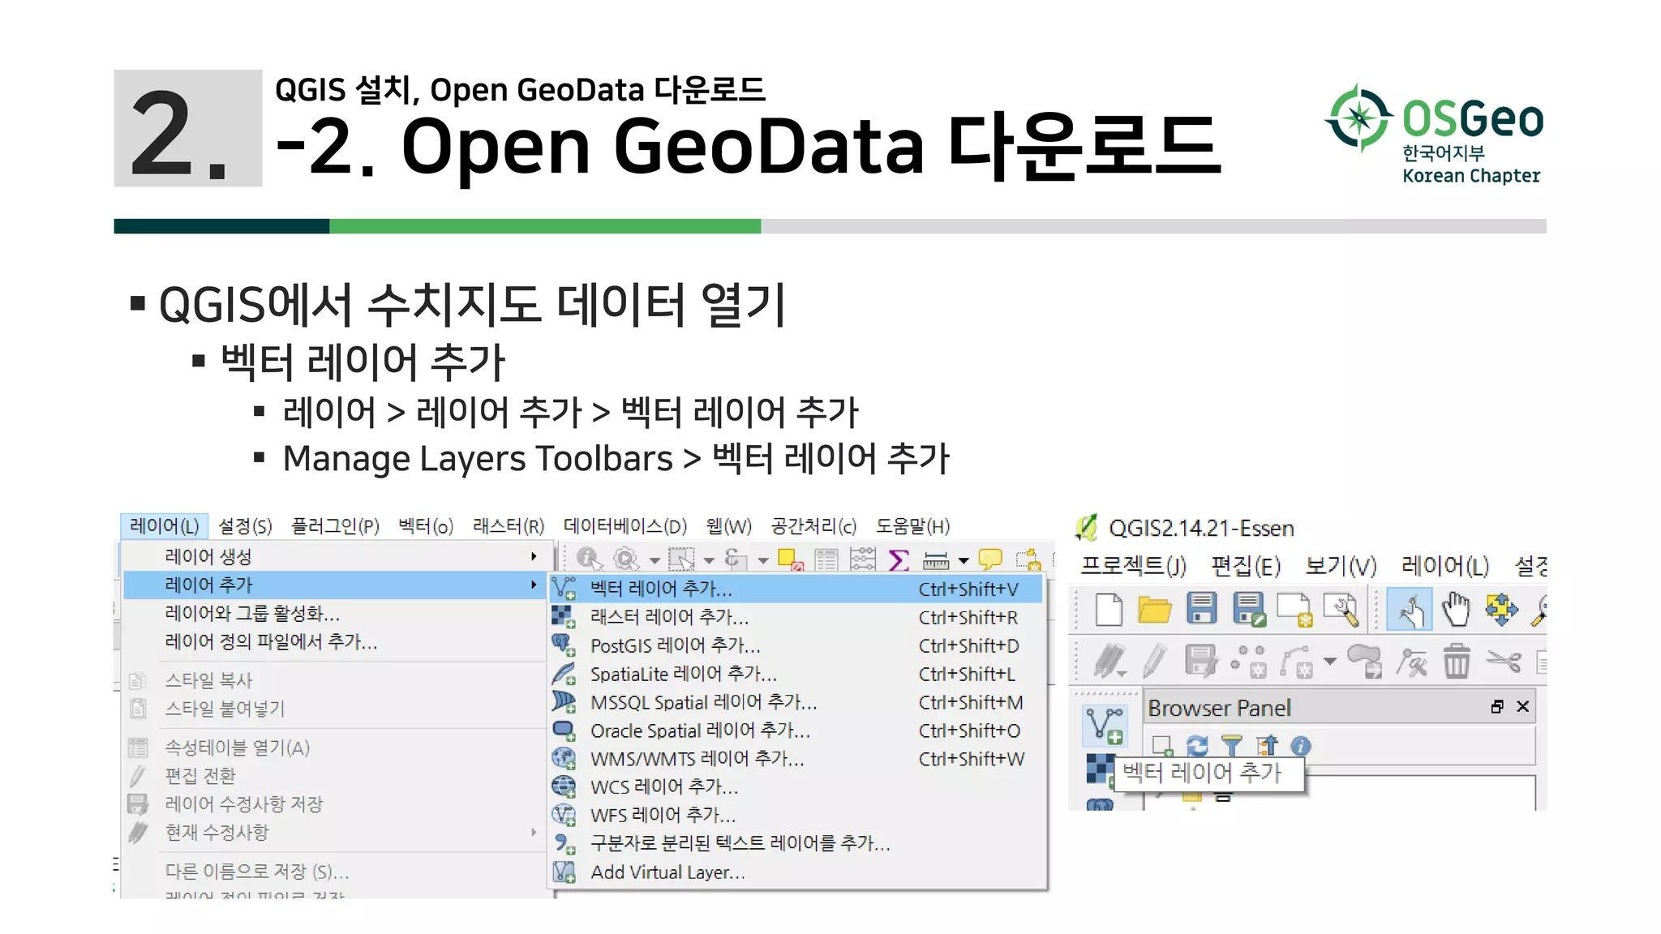Click Add Raster Layer checkerboard icon

1100,768
